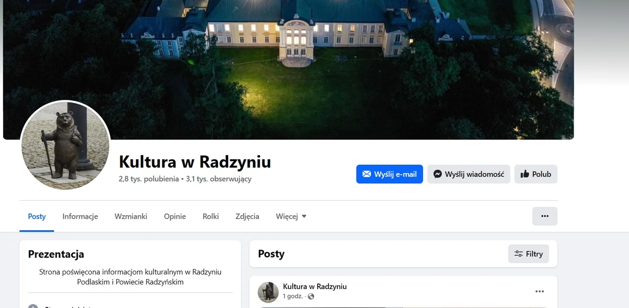
Task: Click the filter sliders icon beside Filtry
Action: tap(519, 254)
